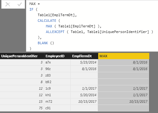The image size is (158, 113).
Task: Select the MAX cell 8/1/2016 in the a7x row
Action: (123, 62)
